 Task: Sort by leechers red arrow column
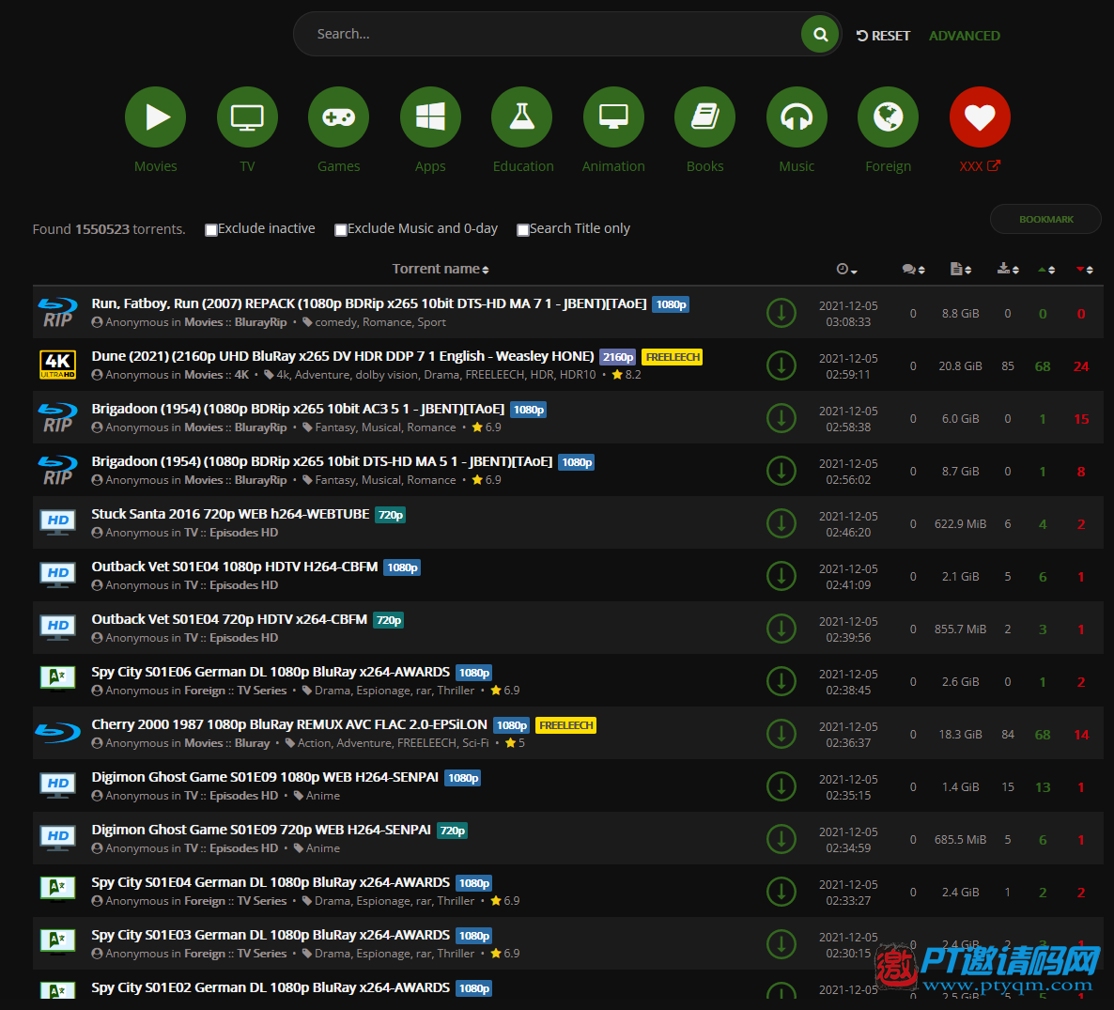tap(1085, 270)
